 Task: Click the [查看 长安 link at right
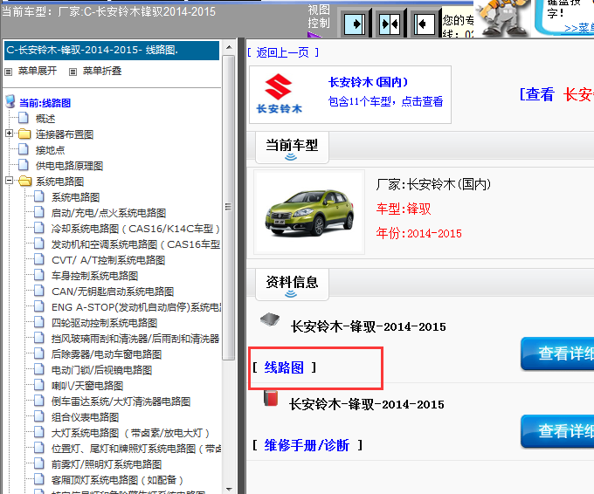pyautogui.click(x=557, y=94)
